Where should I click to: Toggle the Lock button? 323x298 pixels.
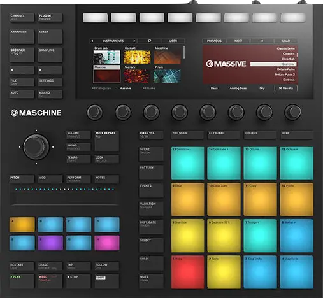(107, 159)
